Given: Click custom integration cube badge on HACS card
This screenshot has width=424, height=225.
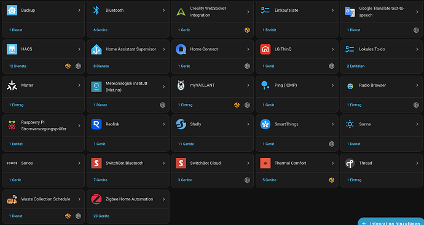Looking at the screenshot, I should point(68,66).
